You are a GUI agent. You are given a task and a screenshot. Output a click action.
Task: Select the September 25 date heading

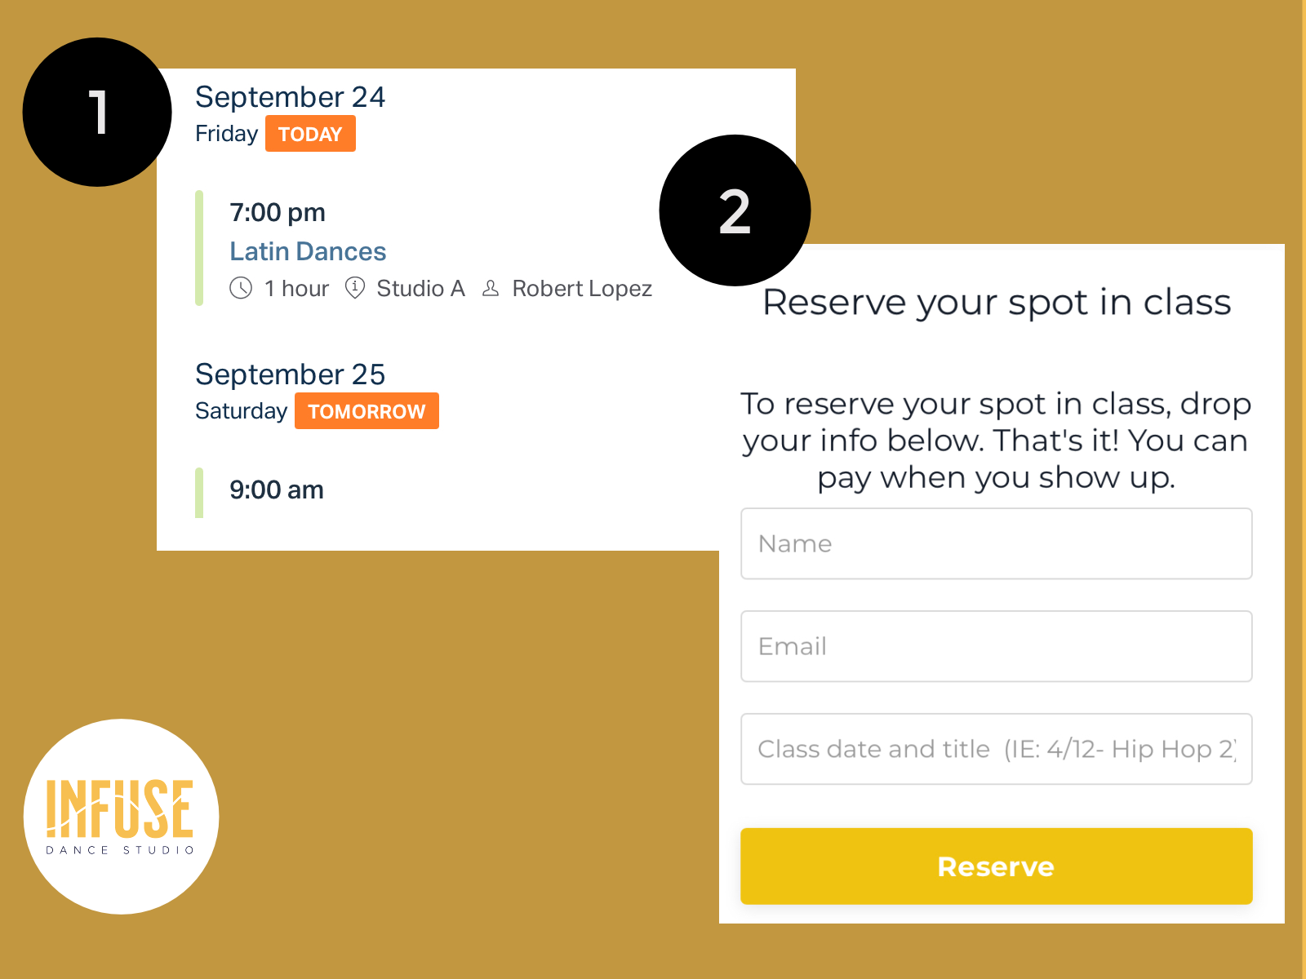(290, 374)
